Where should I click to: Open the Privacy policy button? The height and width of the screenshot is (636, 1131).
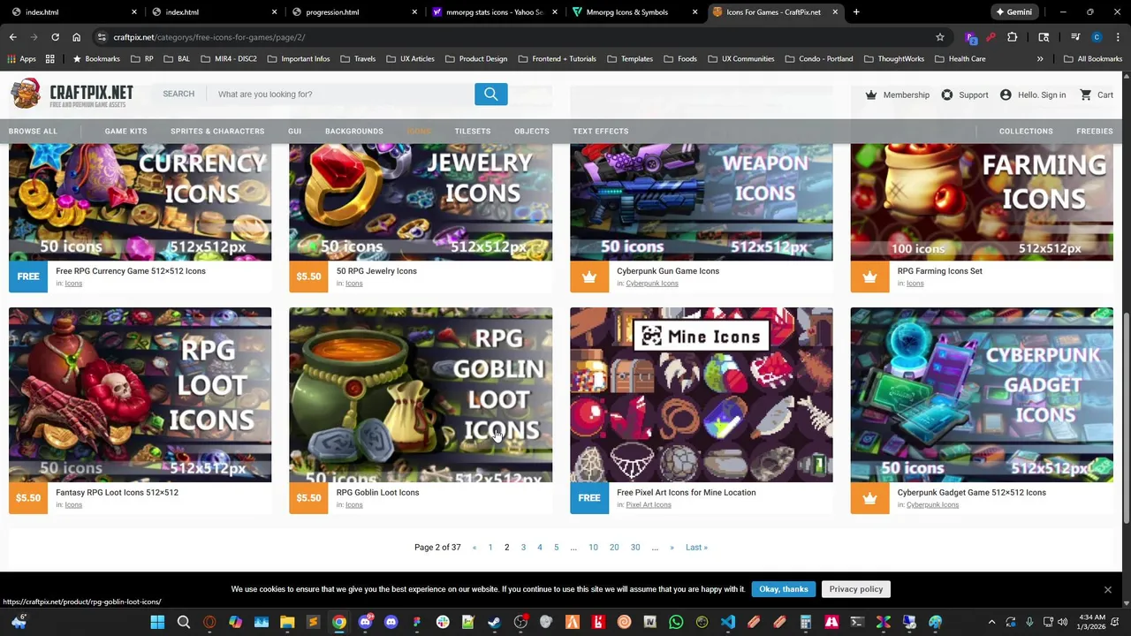pyautogui.click(x=856, y=589)
